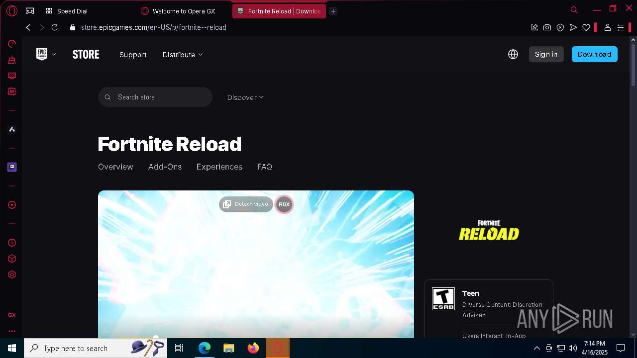Reload the current page

(55, 27)
